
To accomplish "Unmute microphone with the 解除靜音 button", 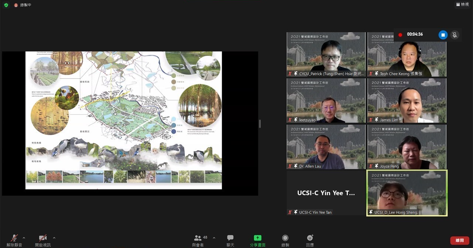I will click(x=14, y=241).
